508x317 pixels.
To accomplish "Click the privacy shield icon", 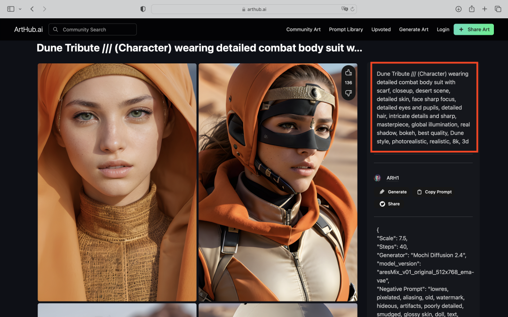I will (143, 9).
